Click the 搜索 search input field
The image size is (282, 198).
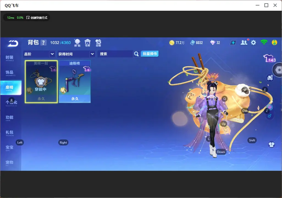(x=115, y=54)
